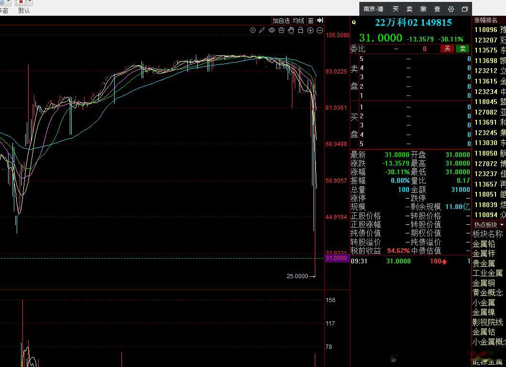Screen dimensions: 506x367
Task: Select the hand pan tool
Action: (291, 30)
